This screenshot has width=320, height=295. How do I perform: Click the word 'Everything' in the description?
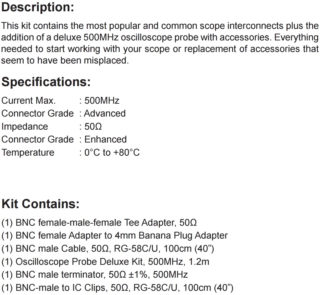pos(296,38)
